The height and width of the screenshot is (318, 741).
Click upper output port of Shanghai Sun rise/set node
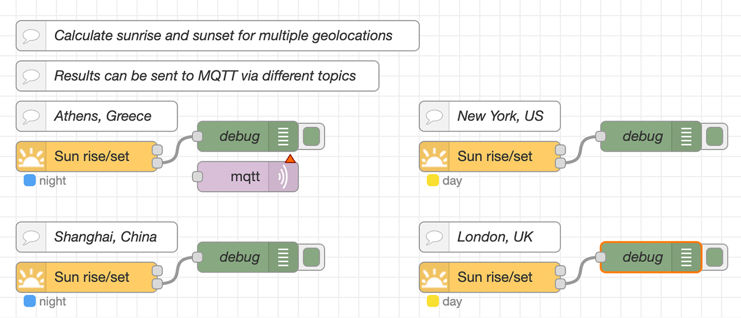point(157,271)
